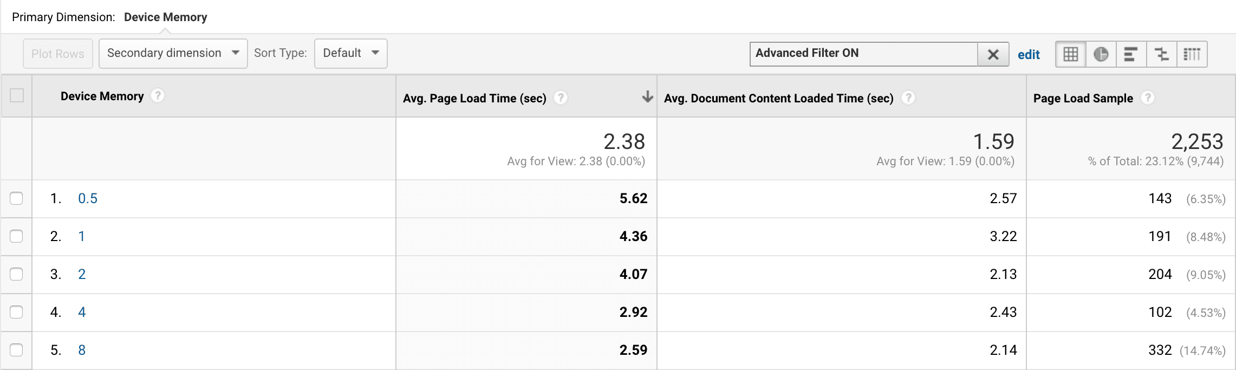1236x370 pixels.
Task: Check the box for the 0.5 memory row
Action: 17,198
